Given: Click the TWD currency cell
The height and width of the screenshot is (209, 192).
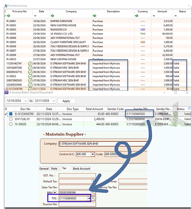Looking at the screenshot, I should [x=143, y=34].
